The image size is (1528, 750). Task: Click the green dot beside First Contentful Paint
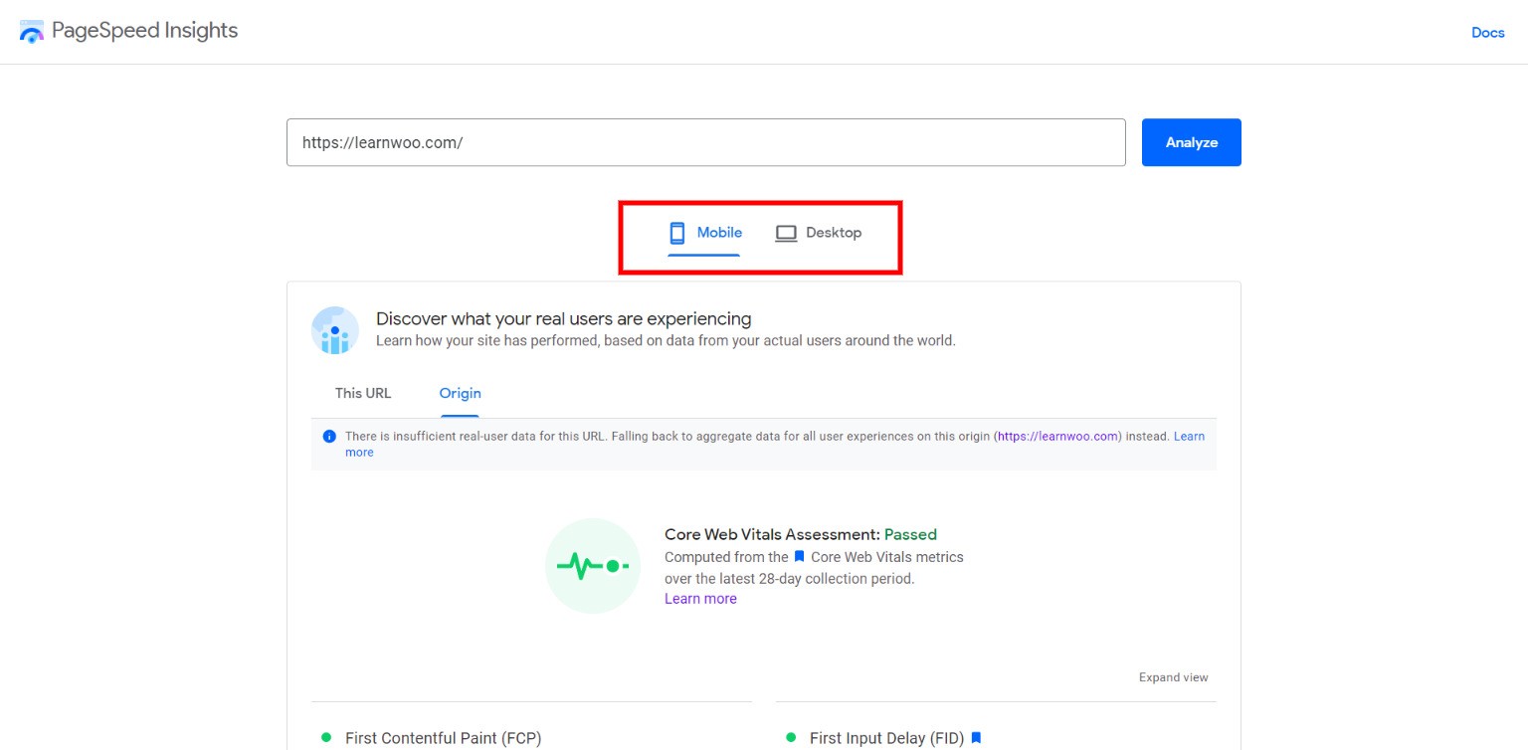(326, 738)
